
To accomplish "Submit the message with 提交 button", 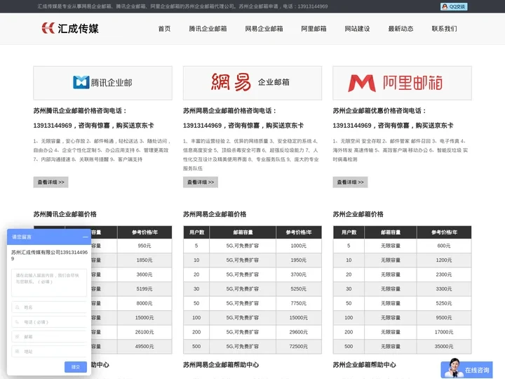I will (x=76, y=367).
